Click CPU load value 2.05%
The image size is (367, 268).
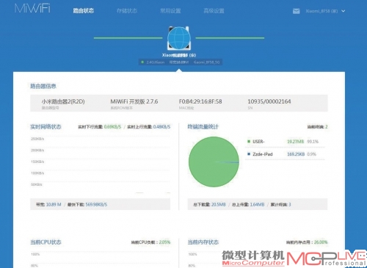click(x=164, y=242)
